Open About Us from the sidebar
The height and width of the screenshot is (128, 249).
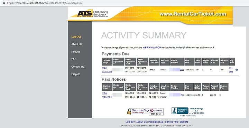coord(76,44)
